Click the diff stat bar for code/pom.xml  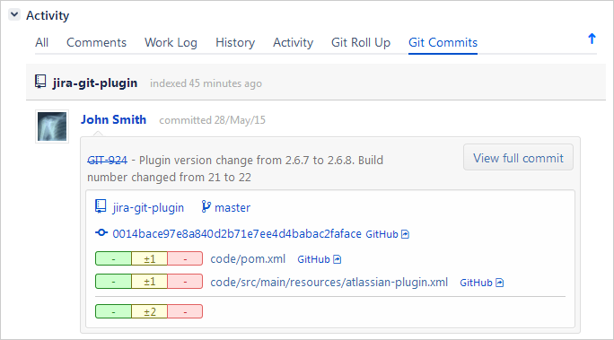[149, 258]
